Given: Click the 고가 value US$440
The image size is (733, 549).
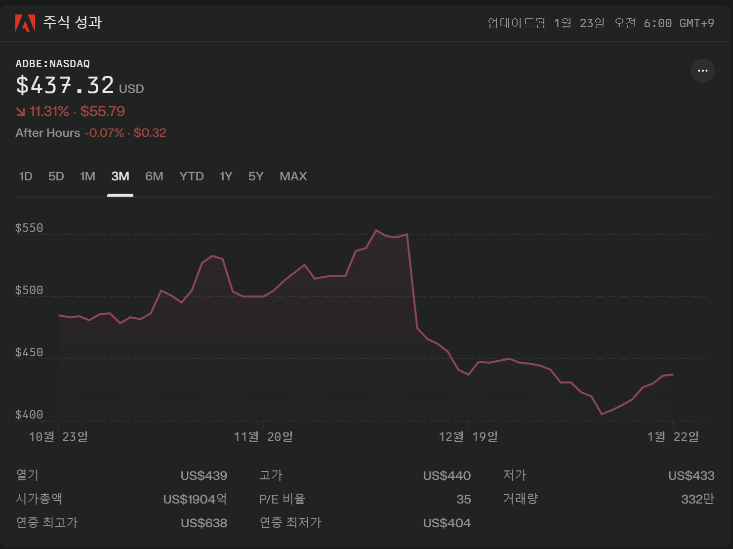Looking at the screenshot, I should click(x=447, y=476).
